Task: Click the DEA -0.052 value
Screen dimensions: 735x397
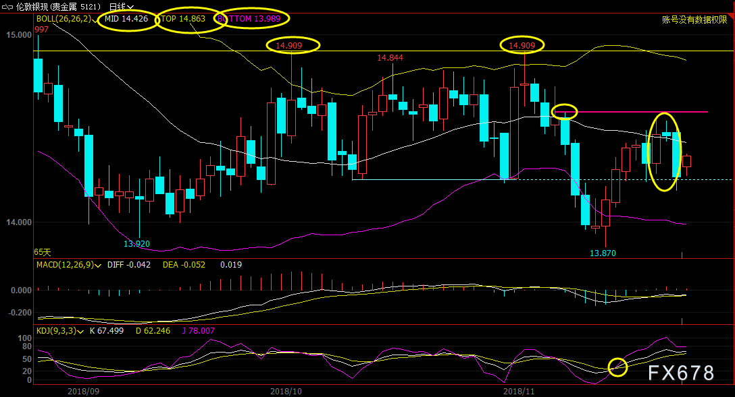Action: [x=184, y=265]
